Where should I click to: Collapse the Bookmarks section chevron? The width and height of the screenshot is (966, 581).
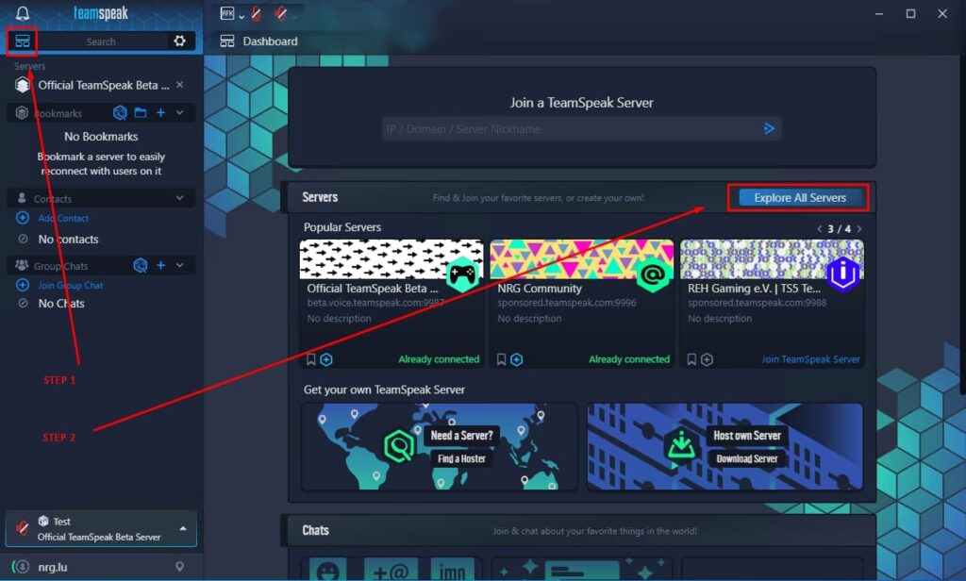tap(180, 113)
